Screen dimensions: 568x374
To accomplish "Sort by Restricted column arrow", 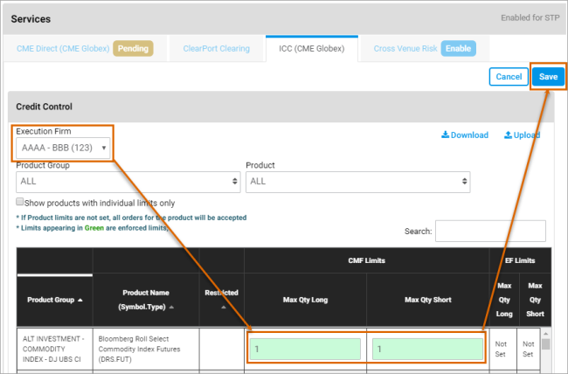I will 221,307.
